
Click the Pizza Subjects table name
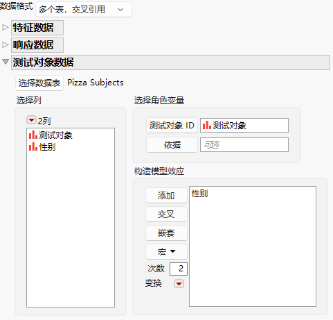96,83
